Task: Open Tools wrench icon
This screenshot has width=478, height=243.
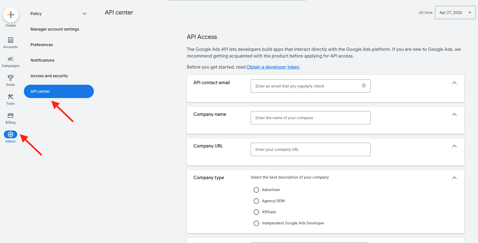Action: tap(11, 97)
